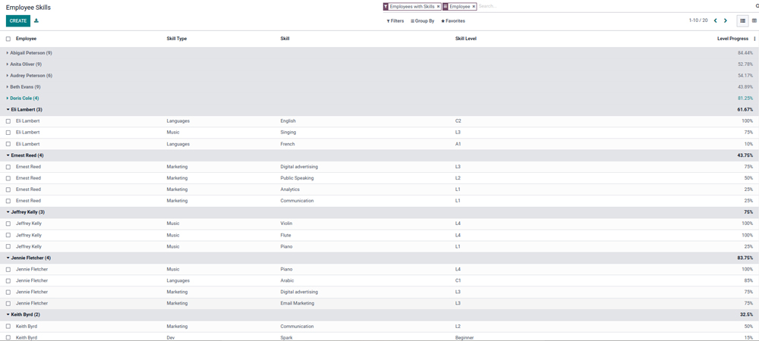Expand the Abigail Peterson (9) group
The image size is (759, 341).
click(x=29, y=53)
